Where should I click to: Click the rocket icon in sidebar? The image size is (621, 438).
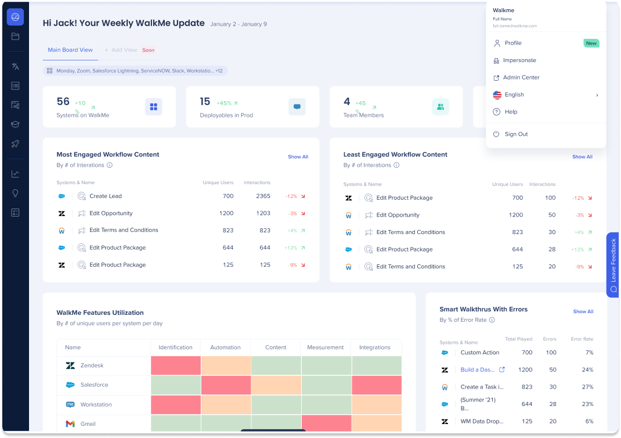click(15, 143)
